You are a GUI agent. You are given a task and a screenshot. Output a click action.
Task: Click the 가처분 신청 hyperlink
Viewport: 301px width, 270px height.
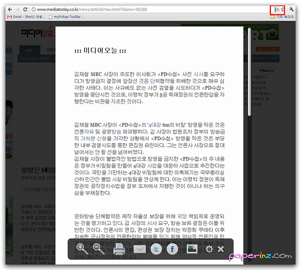pos(93,139)
